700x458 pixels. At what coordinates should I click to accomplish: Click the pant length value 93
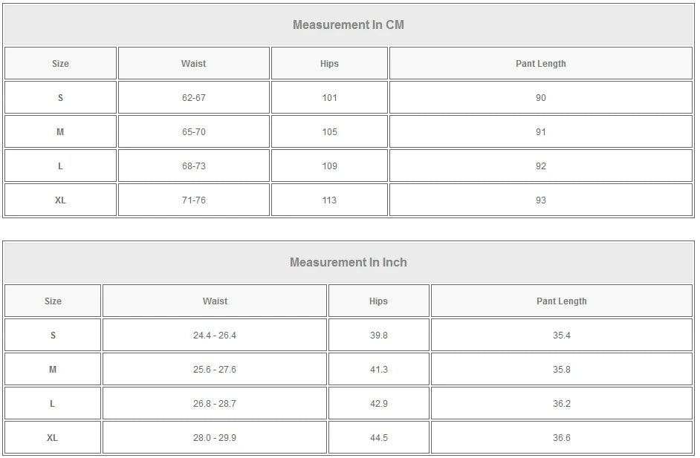tap(541, 200)
